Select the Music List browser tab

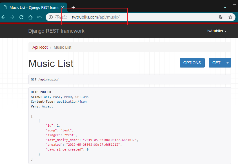tap(31, 8)
